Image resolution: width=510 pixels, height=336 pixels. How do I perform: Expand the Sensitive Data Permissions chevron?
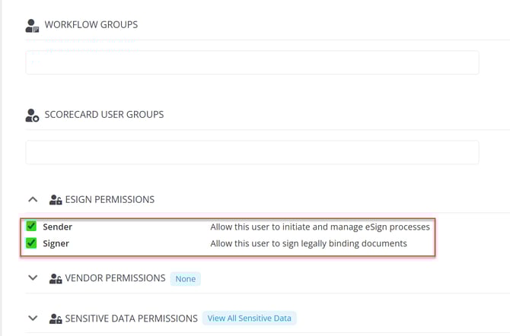coord(33,318)
